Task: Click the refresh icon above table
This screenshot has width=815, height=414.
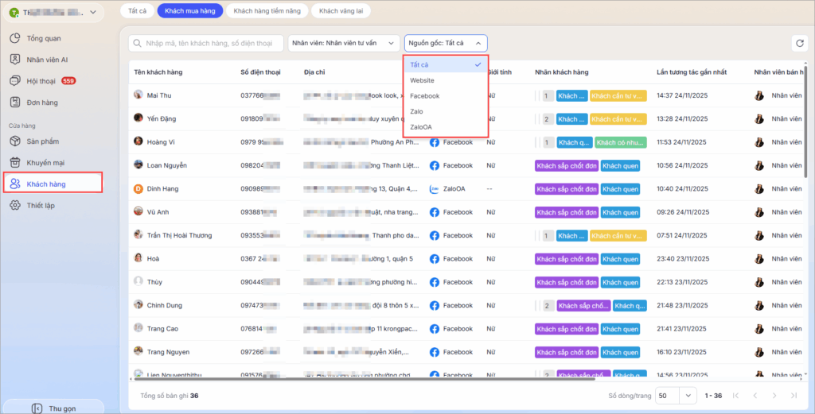Action: pos(799,44)
